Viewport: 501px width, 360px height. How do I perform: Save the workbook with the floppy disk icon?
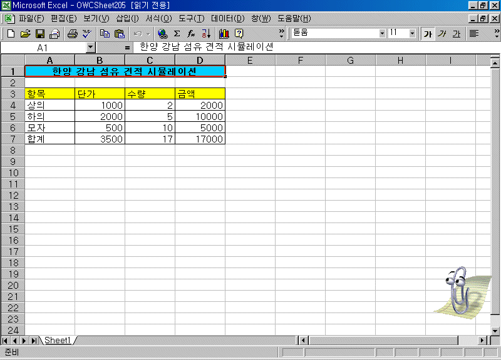pos(39,33)
